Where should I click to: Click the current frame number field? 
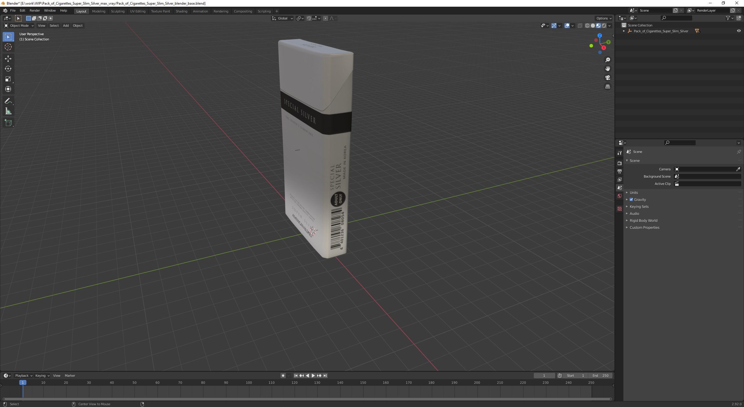click(544, 376)
